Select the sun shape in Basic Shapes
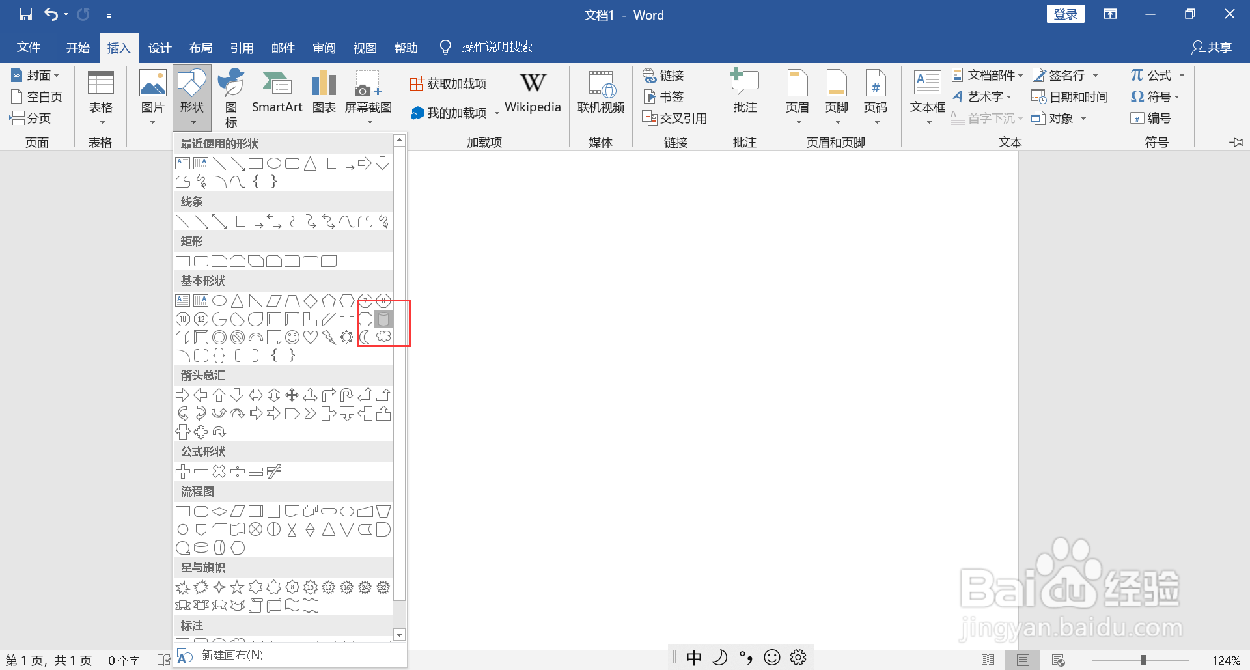 point(347,337)
